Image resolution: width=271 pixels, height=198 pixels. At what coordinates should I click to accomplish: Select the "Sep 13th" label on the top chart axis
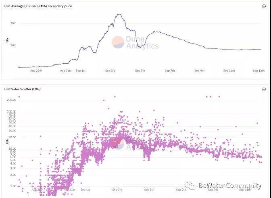(x=258, y=71)
